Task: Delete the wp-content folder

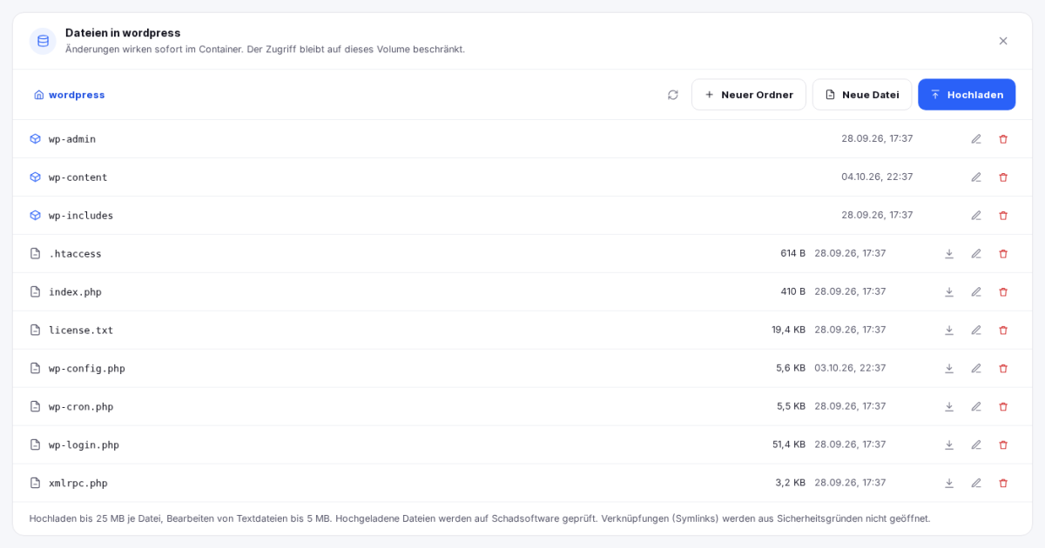Action: tap(1003, 177)
